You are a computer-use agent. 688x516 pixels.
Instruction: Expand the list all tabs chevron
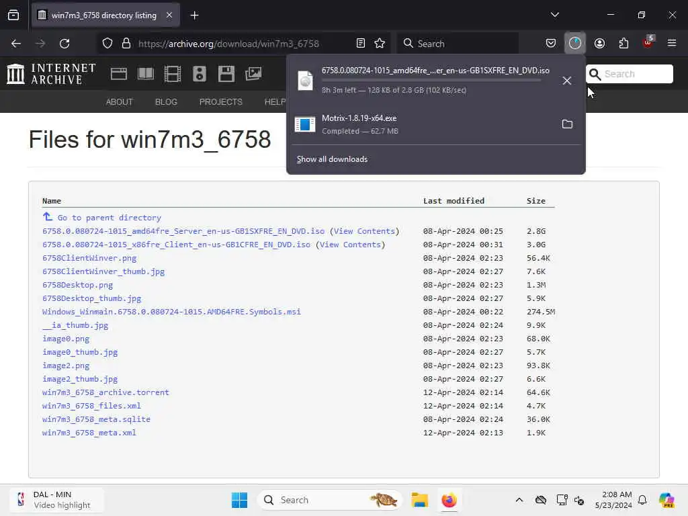point(554,15)
